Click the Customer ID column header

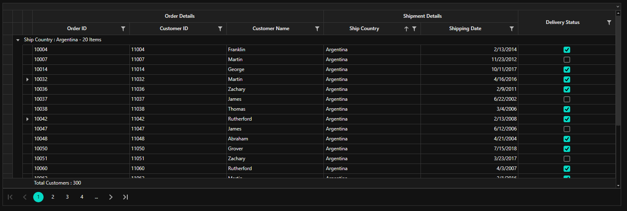(178, 28)
